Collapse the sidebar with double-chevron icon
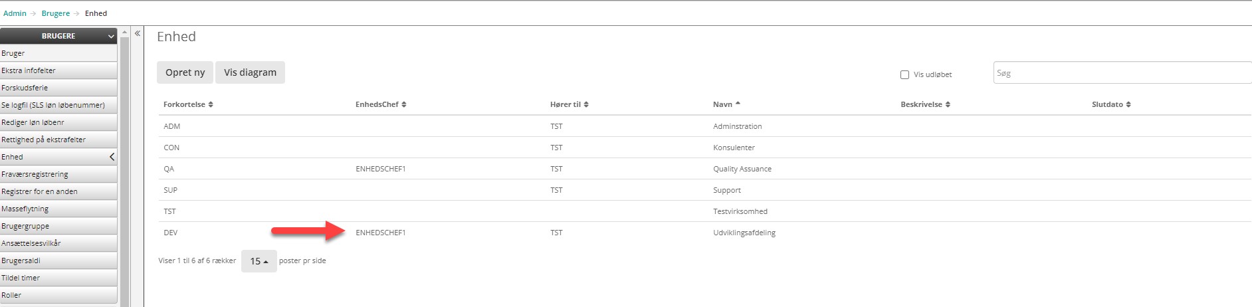 (x=138, y=33)
